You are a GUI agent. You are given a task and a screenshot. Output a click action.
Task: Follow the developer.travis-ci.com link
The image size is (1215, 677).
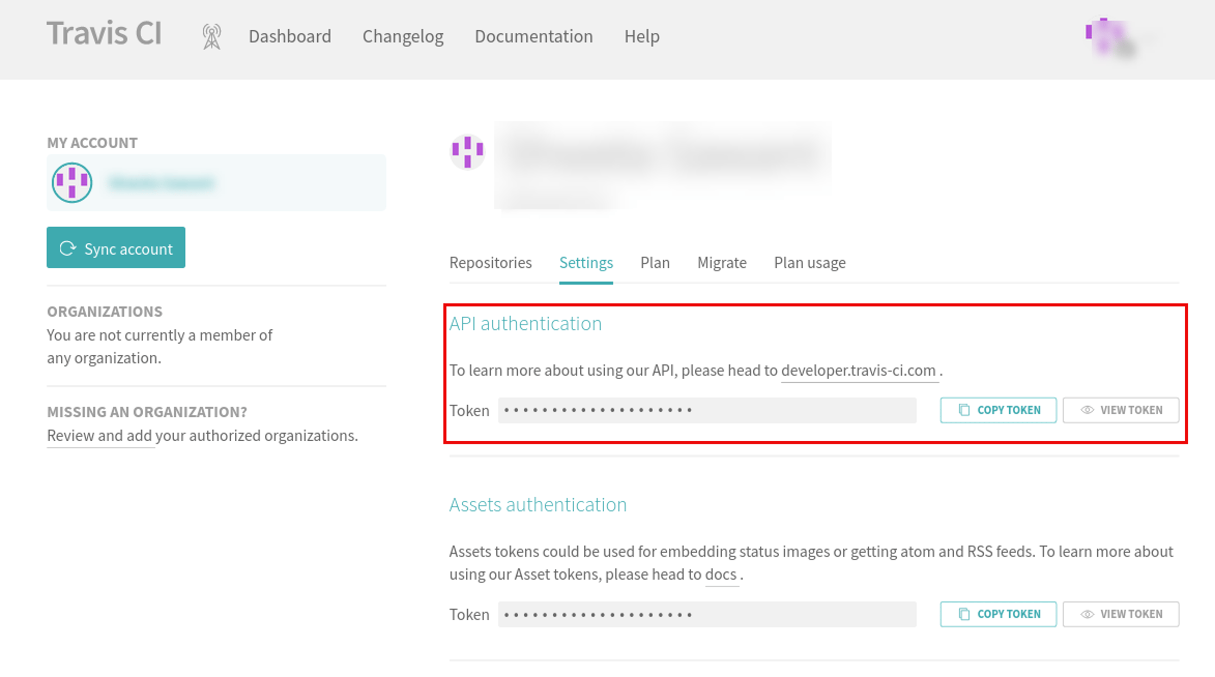tap(858, 370)
